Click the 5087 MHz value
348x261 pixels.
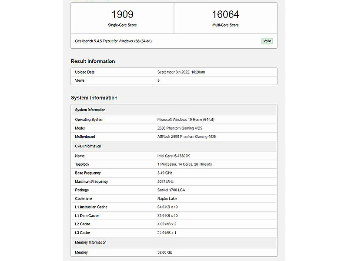tap(165, 181)
